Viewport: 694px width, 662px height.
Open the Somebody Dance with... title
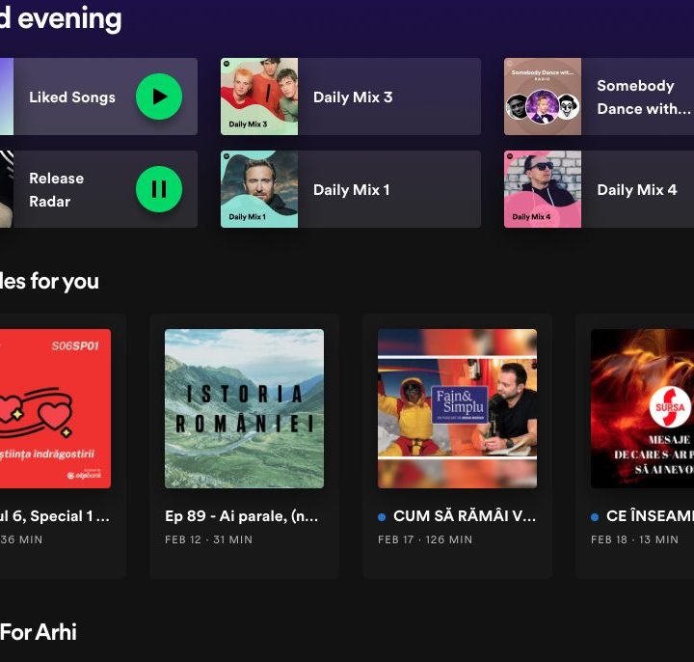coord(635,97)
